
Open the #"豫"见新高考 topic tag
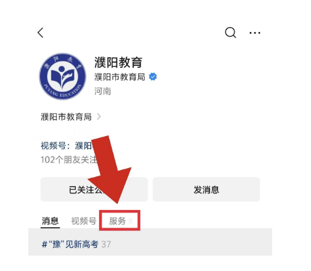coord(70,244)
